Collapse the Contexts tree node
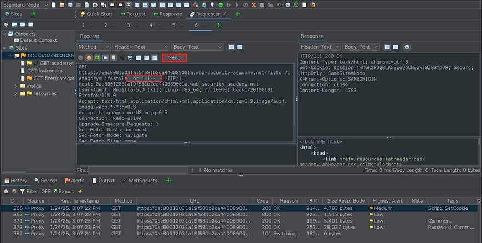Image resolution: width=482 pixels, height=243 pixels. point(4,34)
